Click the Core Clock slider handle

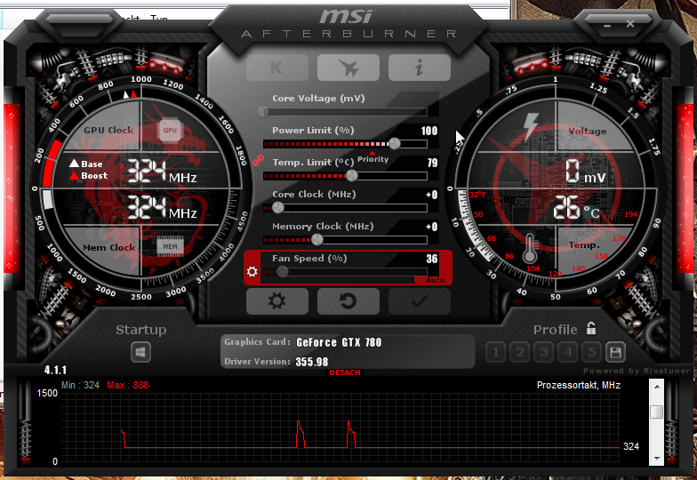pyautogui.click(x=277, y=208)
